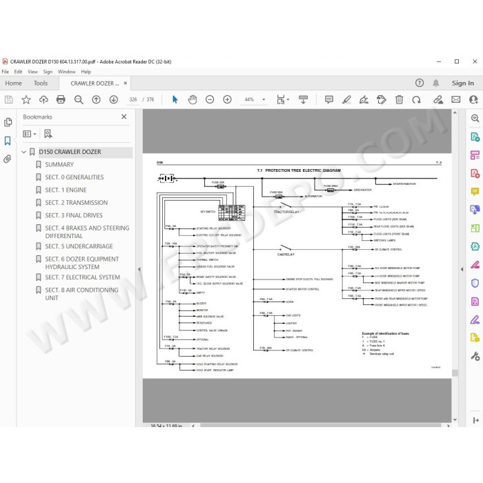The width and height of the screenshot is (483, 483).
Task: Open SECT. 7 ELECTRICAL SYSTEM bookmark
Action: click(x=83, y=277)
